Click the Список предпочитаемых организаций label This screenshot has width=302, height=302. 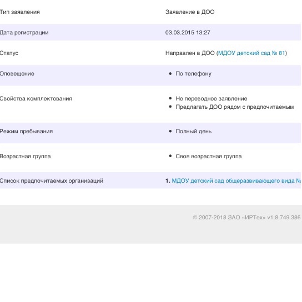coord(52,180)
